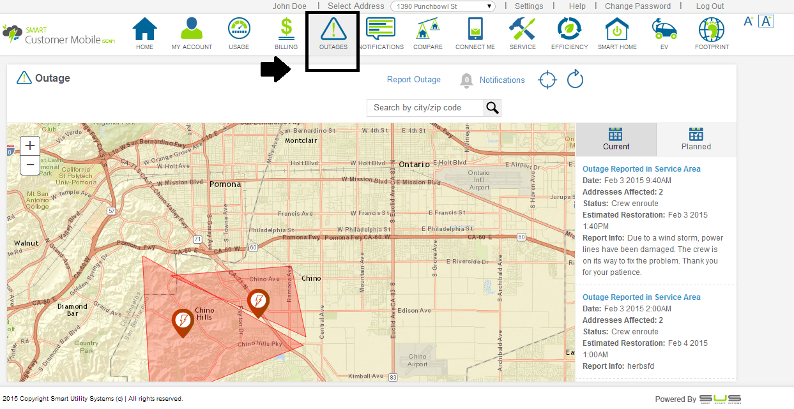The height and width of the screenshot is (409, 794).
Task: Select the Current outages tab
Action: (616, 140)
